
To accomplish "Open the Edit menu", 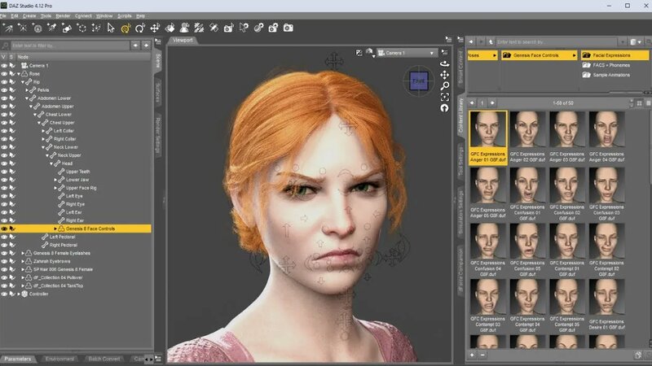I will coord(15,15).
